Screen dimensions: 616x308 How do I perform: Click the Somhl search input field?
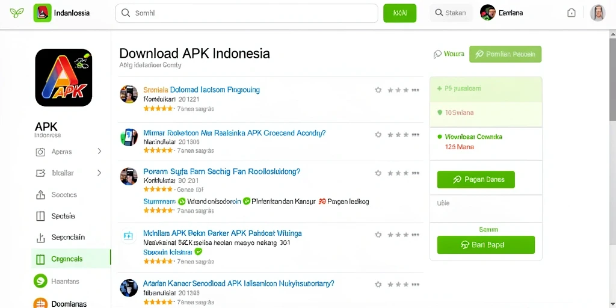point(246,13)
